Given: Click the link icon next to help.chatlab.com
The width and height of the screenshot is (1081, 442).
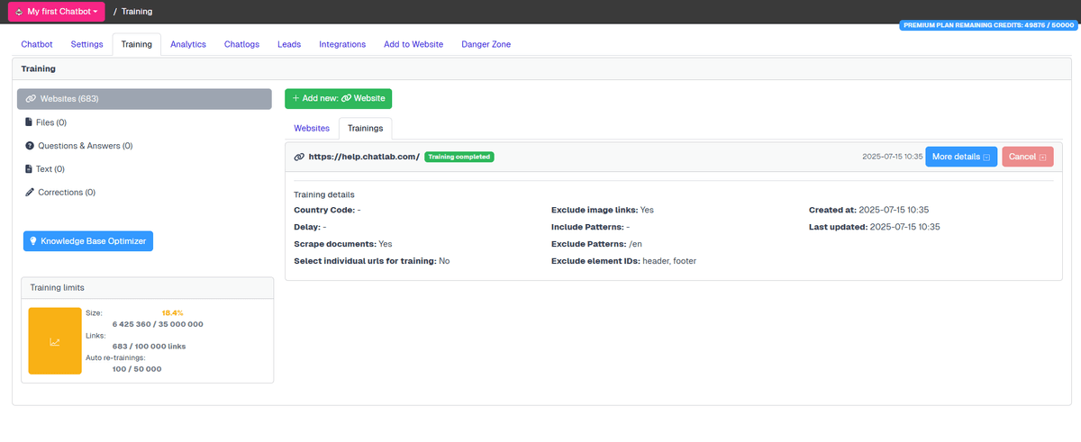Looking at the screenshot, I should 299,157.
